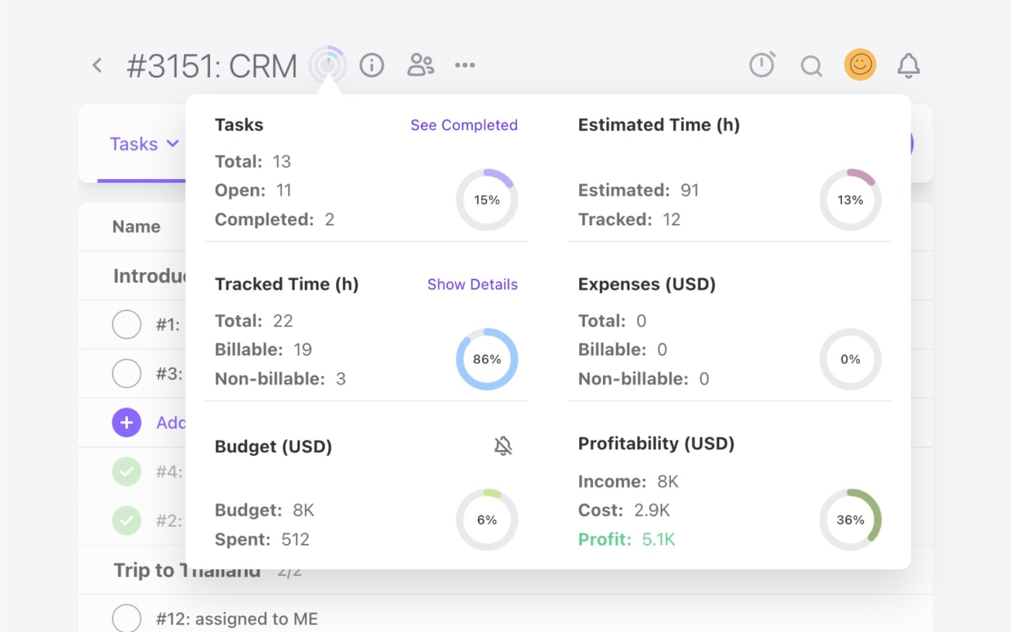Unmute Budget notifications via crossed bell
Image resolution: width=1011 pixels, height=632 pixels.
click(x=502, y=446)
